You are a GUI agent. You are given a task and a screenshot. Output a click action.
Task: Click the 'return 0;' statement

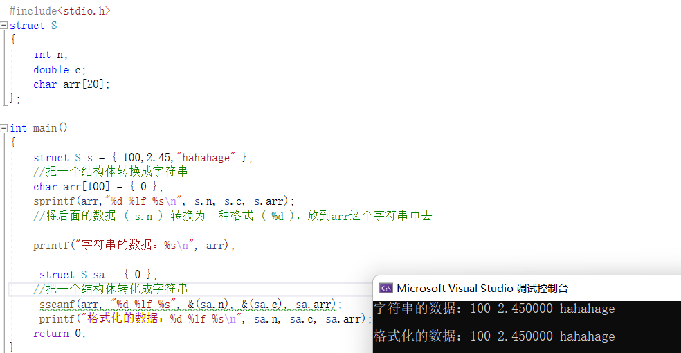pyautogui.click(x=60, y=334)
